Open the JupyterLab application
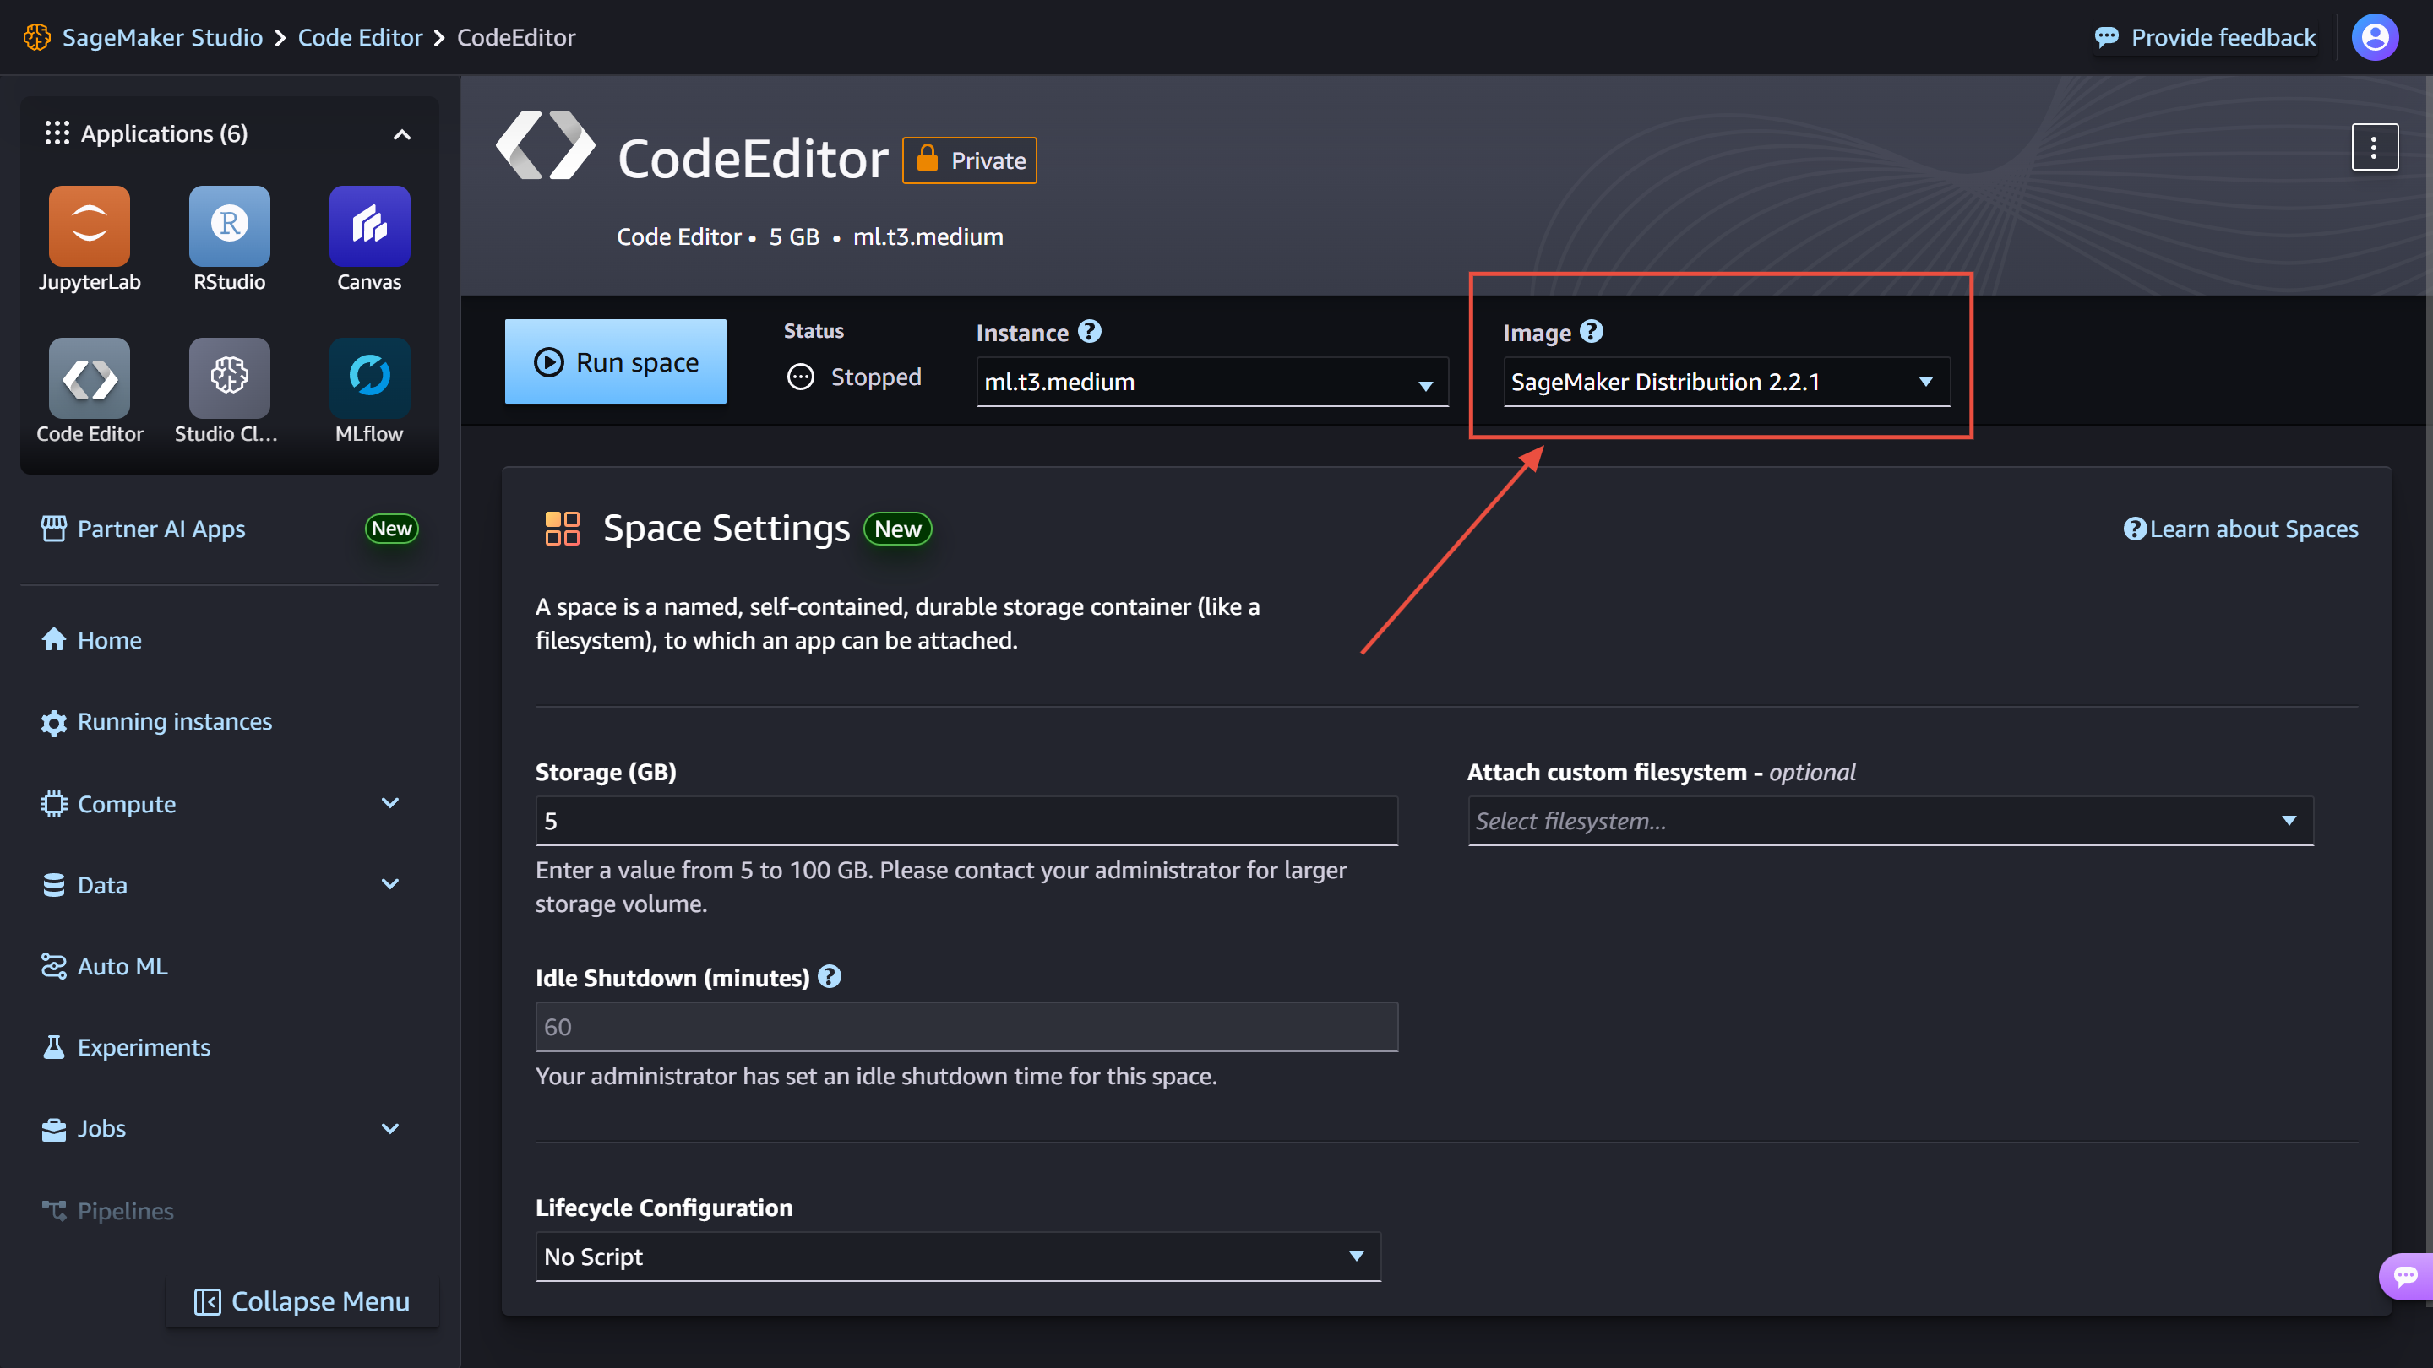 click(x=90, y=226)
